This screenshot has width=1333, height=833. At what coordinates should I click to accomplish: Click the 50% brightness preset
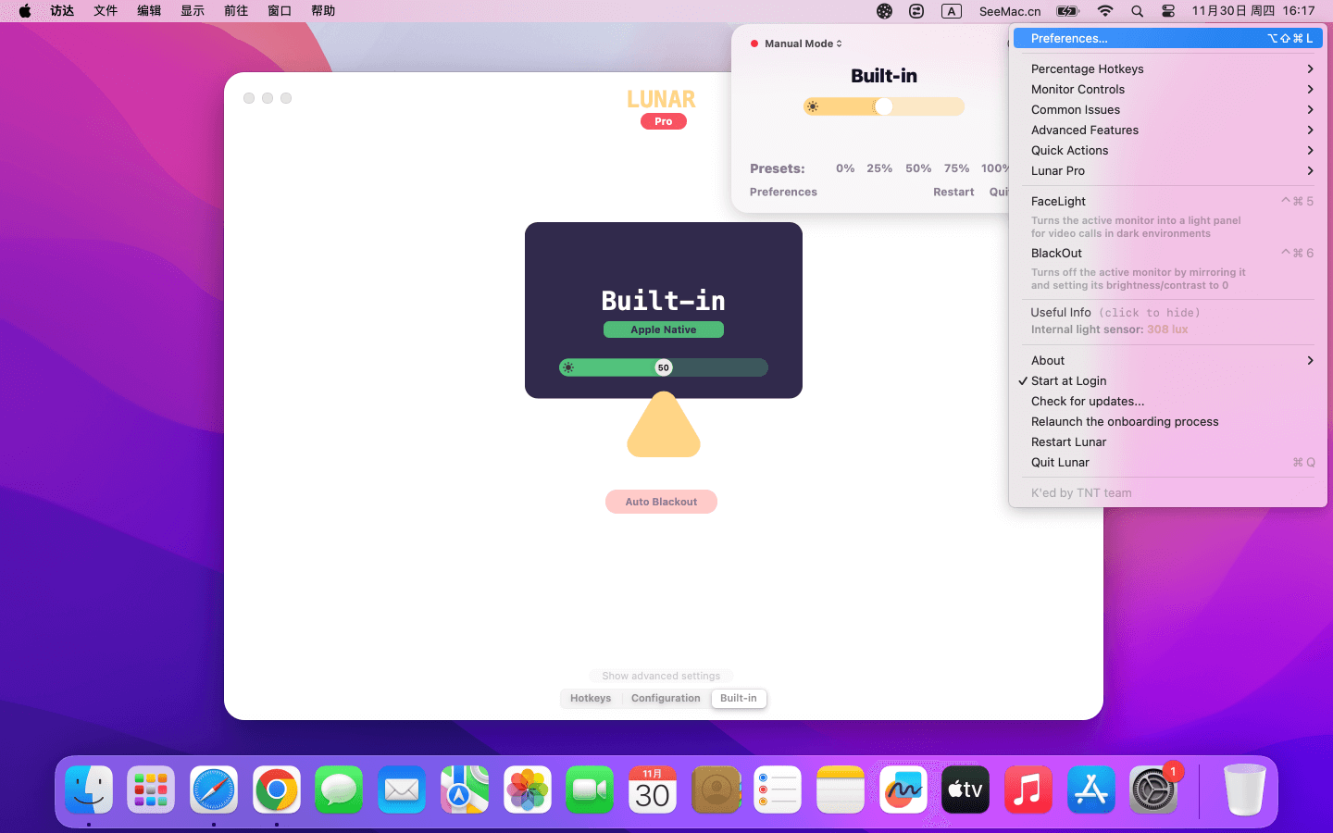[x=917, y=168]
